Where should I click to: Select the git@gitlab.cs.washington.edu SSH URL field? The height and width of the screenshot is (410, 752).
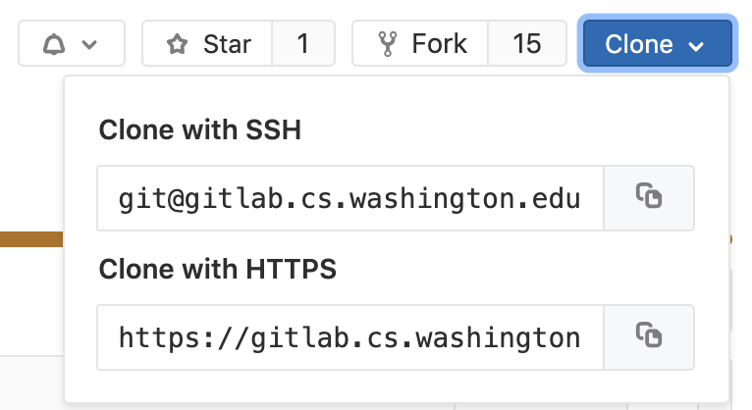[349, 198]
